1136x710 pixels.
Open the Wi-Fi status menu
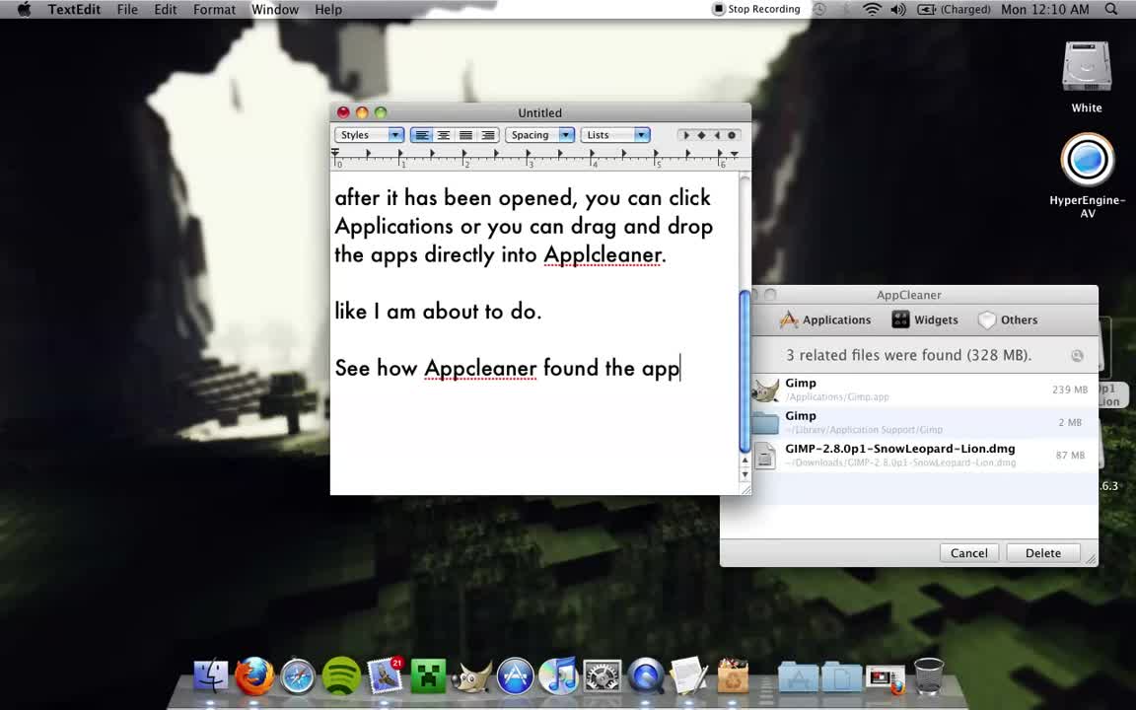pos(873,10)
